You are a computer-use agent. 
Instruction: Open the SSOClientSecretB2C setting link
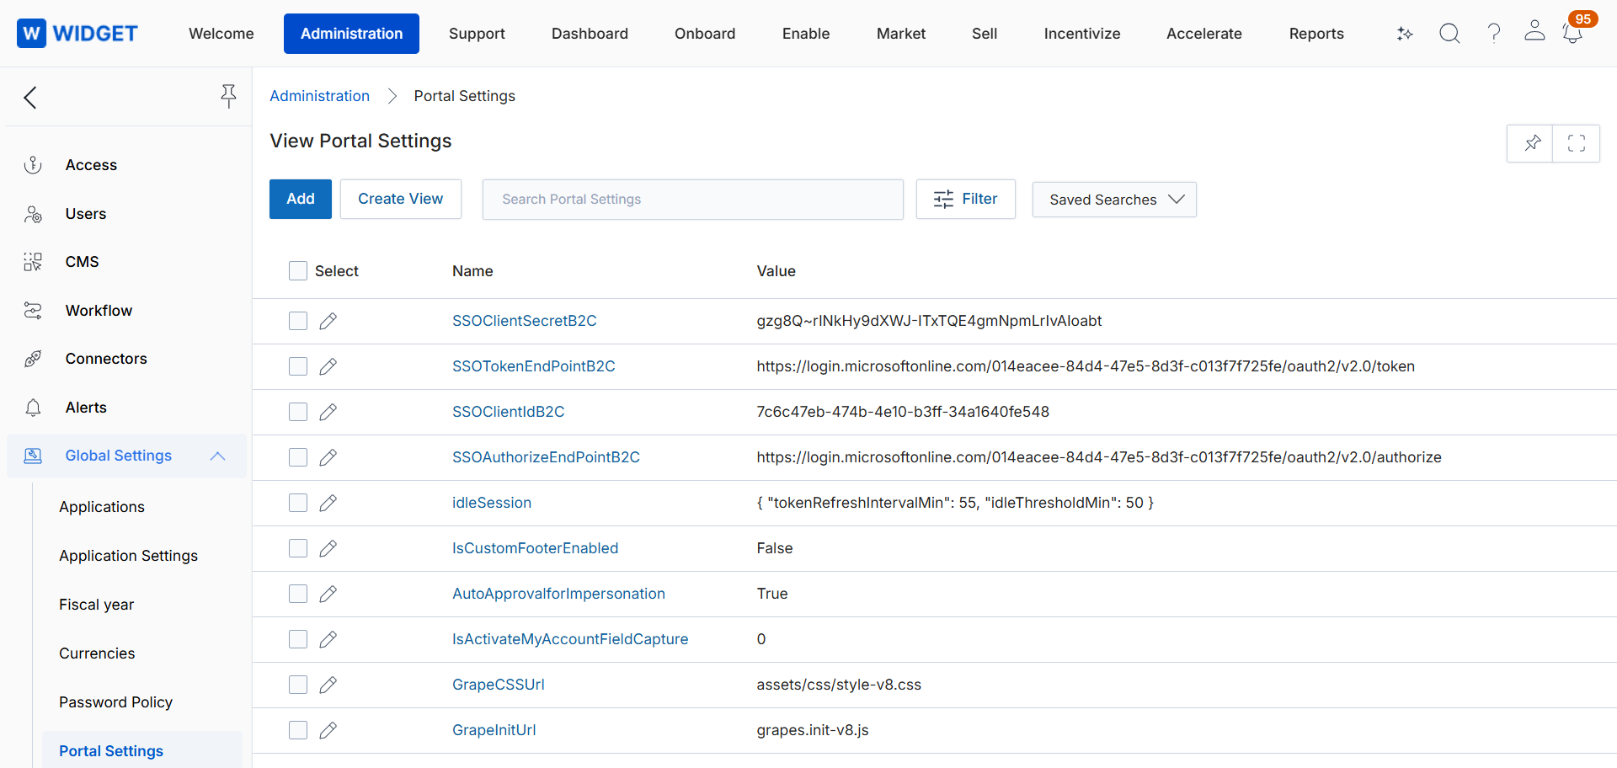tap(524, 321)
